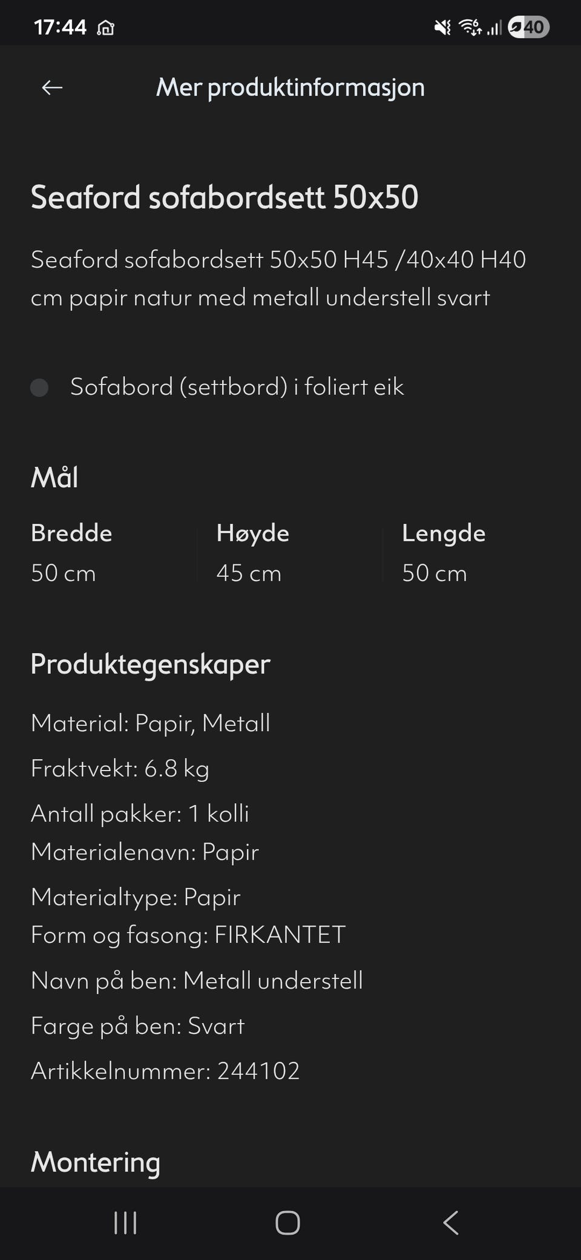Tap the Android recent apps button
Image resolution: width=581 pixels, height=1260 pixels.
[x=125, y=1222]
